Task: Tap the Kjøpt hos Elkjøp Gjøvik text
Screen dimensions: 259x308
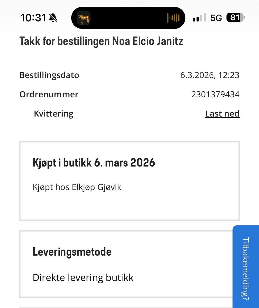Action: (77, 187)
